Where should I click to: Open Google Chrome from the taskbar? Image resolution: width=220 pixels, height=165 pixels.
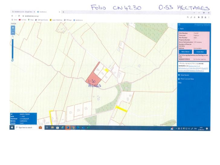pos(73,128)
